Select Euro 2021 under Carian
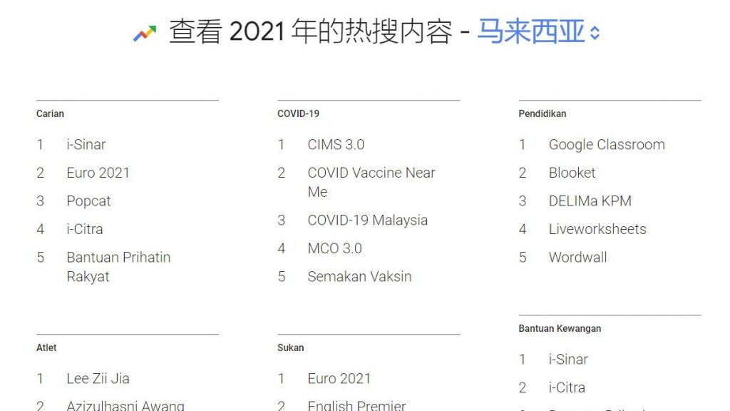The height and width of the screenshot is (411, 730). coord(98,173)
